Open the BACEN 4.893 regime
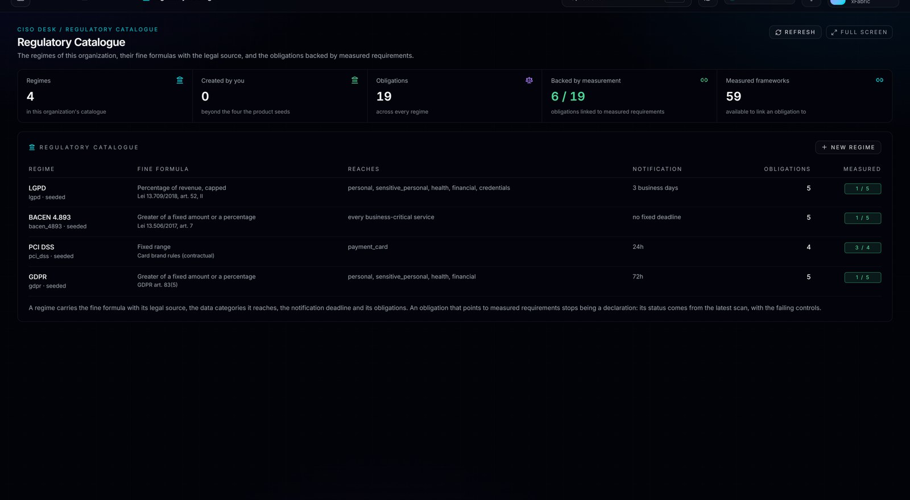Viewport: 910px width, 500px height. 454,222
